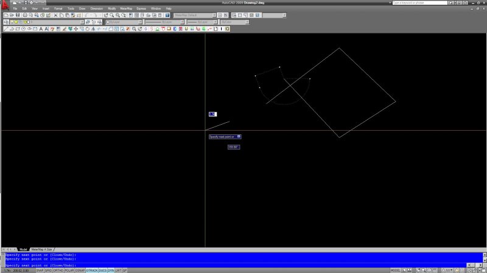
Task: Select the Fillet tool
Action: pos(111,29)
